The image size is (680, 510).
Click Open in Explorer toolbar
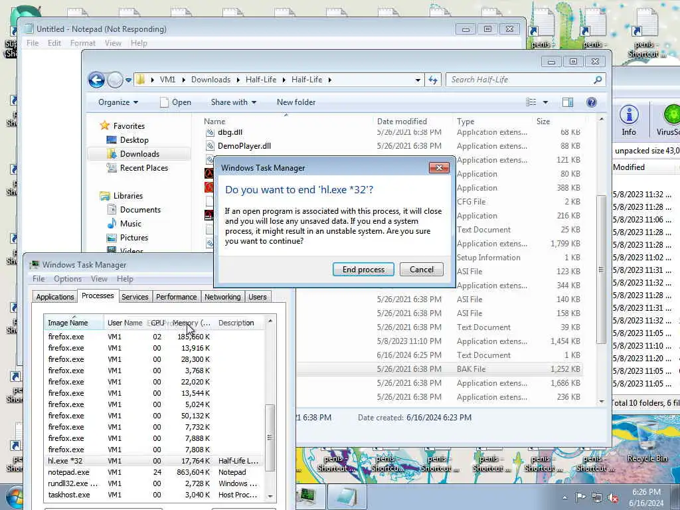175,102
